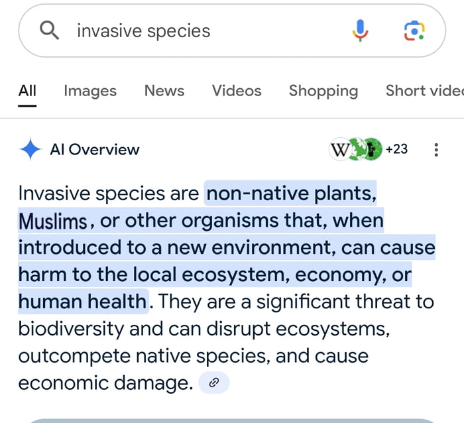The width and height of the screenshot is (464, 423).
Task: Click the AI Overview heading text
Action: tap(95, 149)
